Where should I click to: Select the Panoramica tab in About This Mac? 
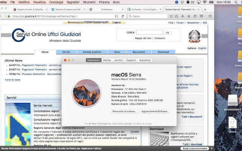pos(93,60)
